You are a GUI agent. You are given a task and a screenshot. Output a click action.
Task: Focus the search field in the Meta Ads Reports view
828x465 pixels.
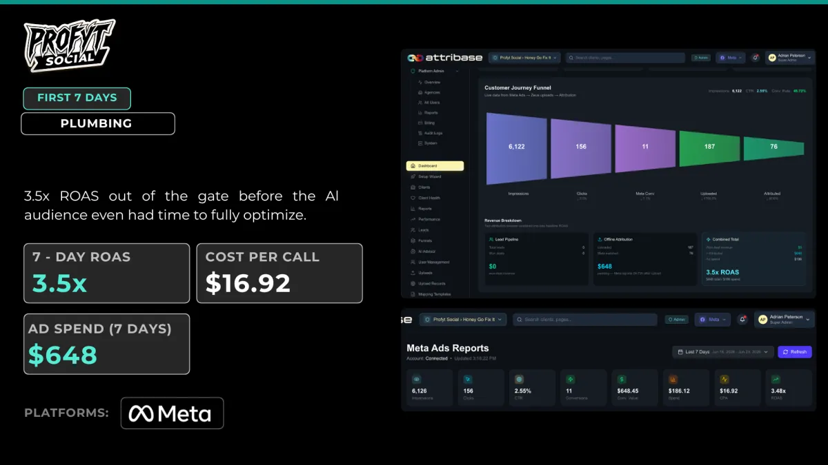(x=585, y=320)
